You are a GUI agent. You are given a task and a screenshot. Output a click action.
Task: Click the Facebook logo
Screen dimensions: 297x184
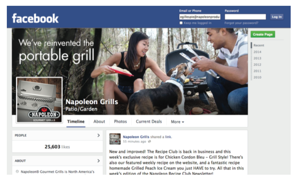tap(35, 18)
